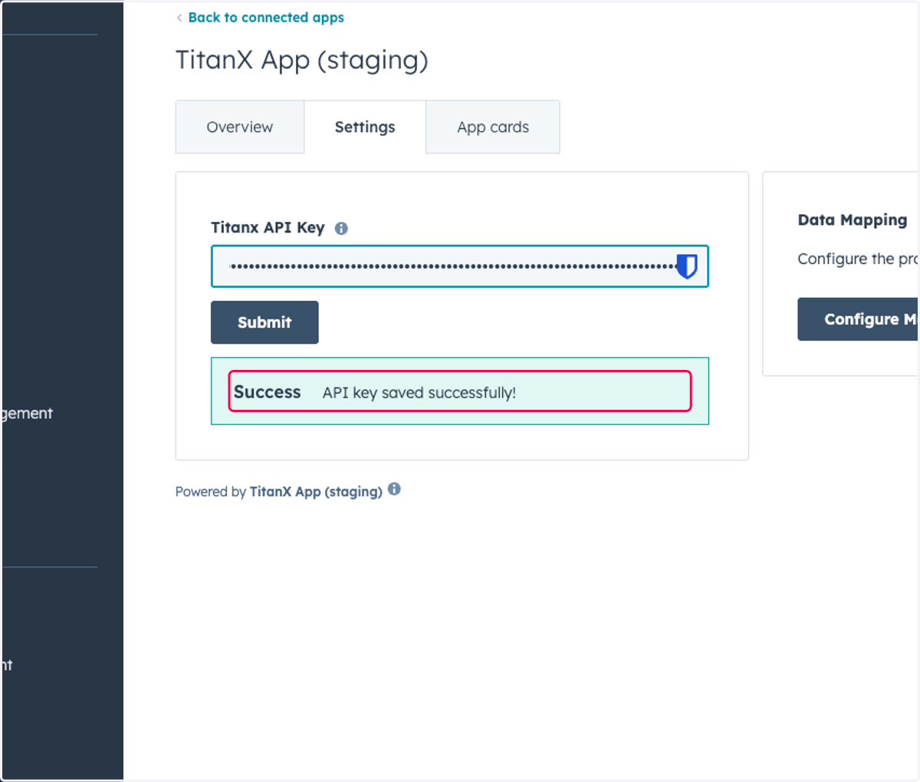Focus the Titanx API Key field
Screen dimensions: 920x782
coord(460,266)
